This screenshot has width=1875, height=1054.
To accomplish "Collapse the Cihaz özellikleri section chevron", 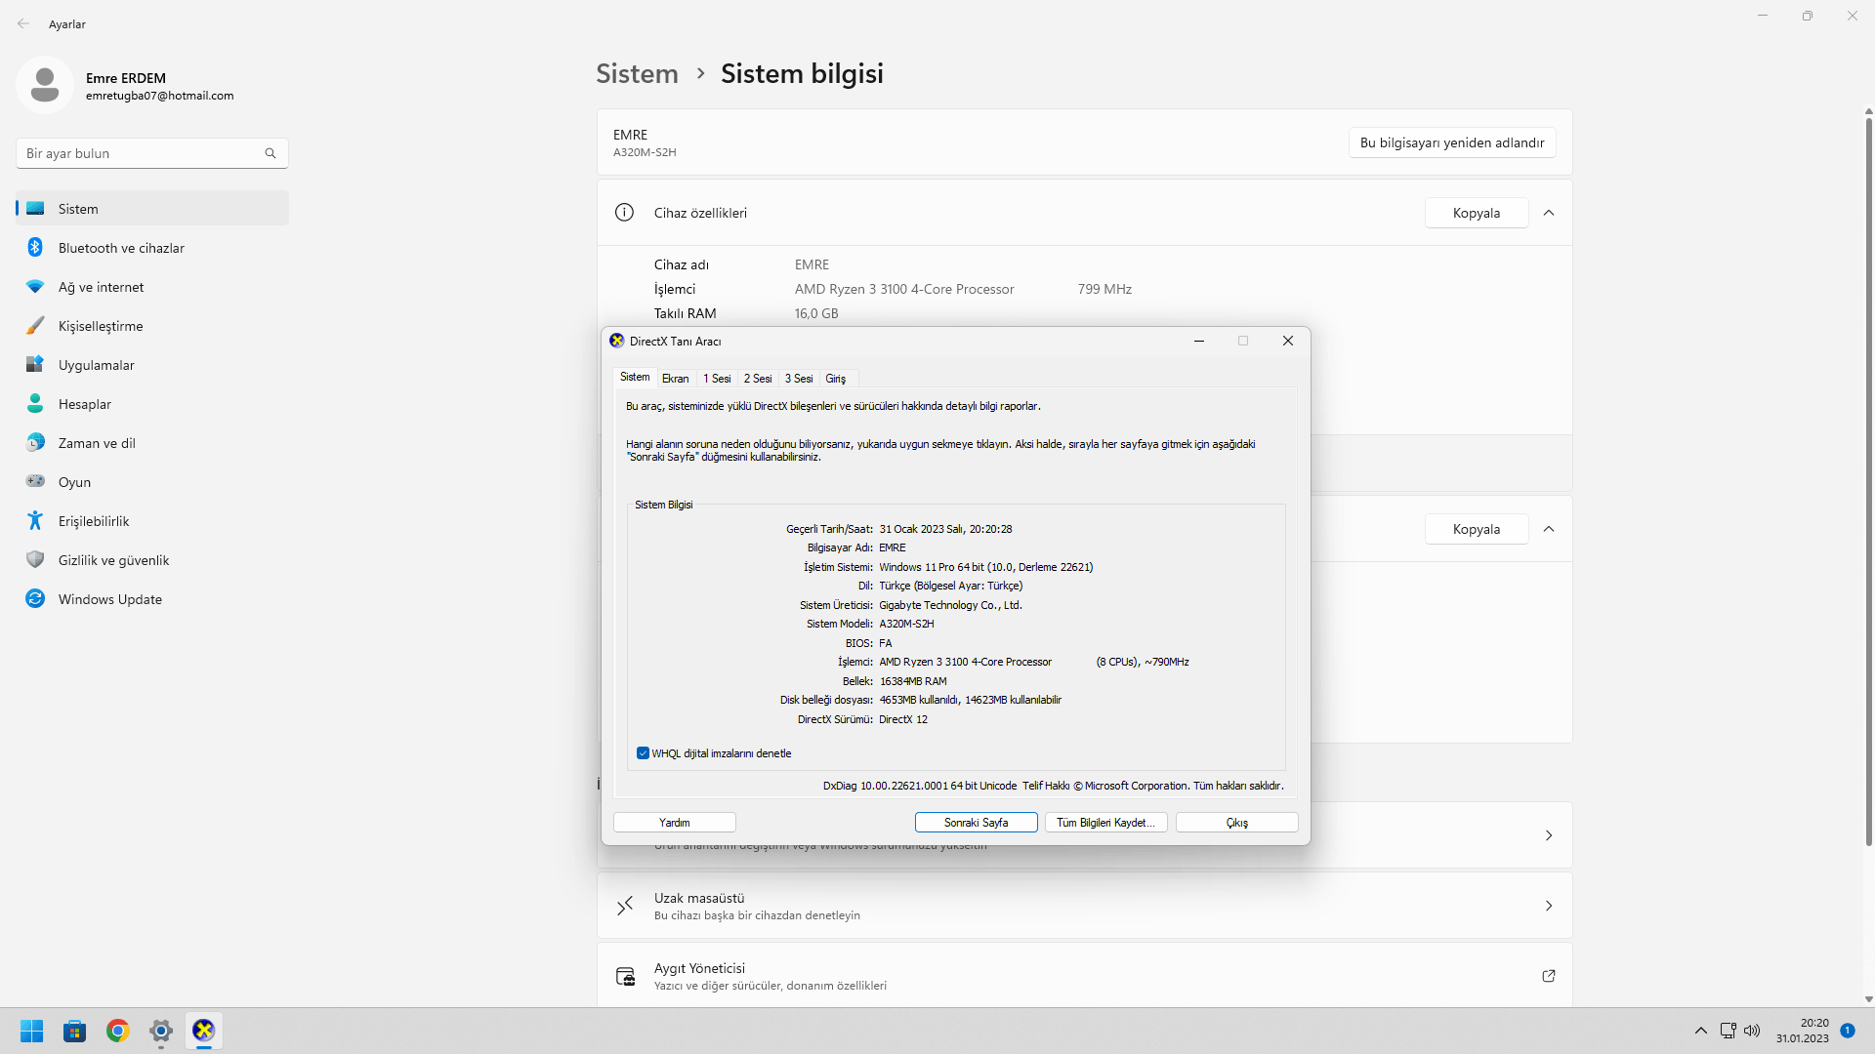I will 1549,213.
